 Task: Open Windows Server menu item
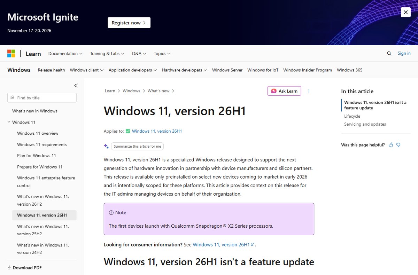coord(227,70)
